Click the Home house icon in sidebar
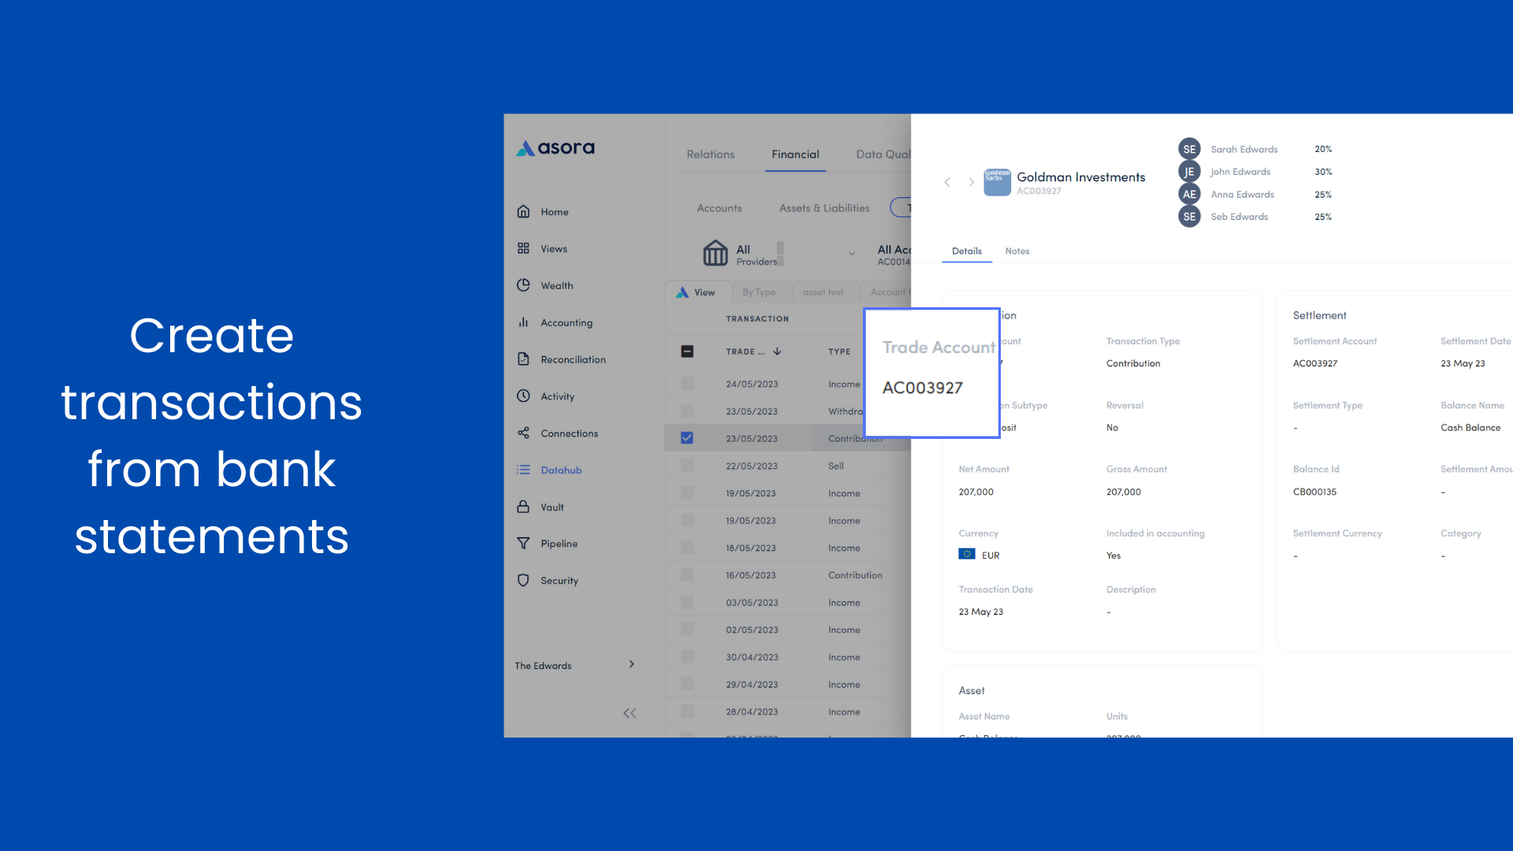The width and height of the screenshot is (1513, 851). [523, 211]
